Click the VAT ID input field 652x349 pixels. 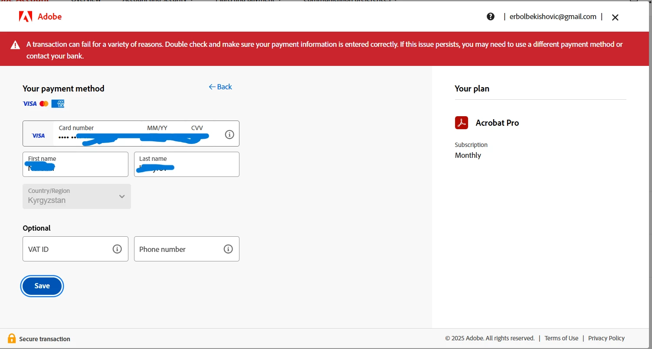click(75, 249)
